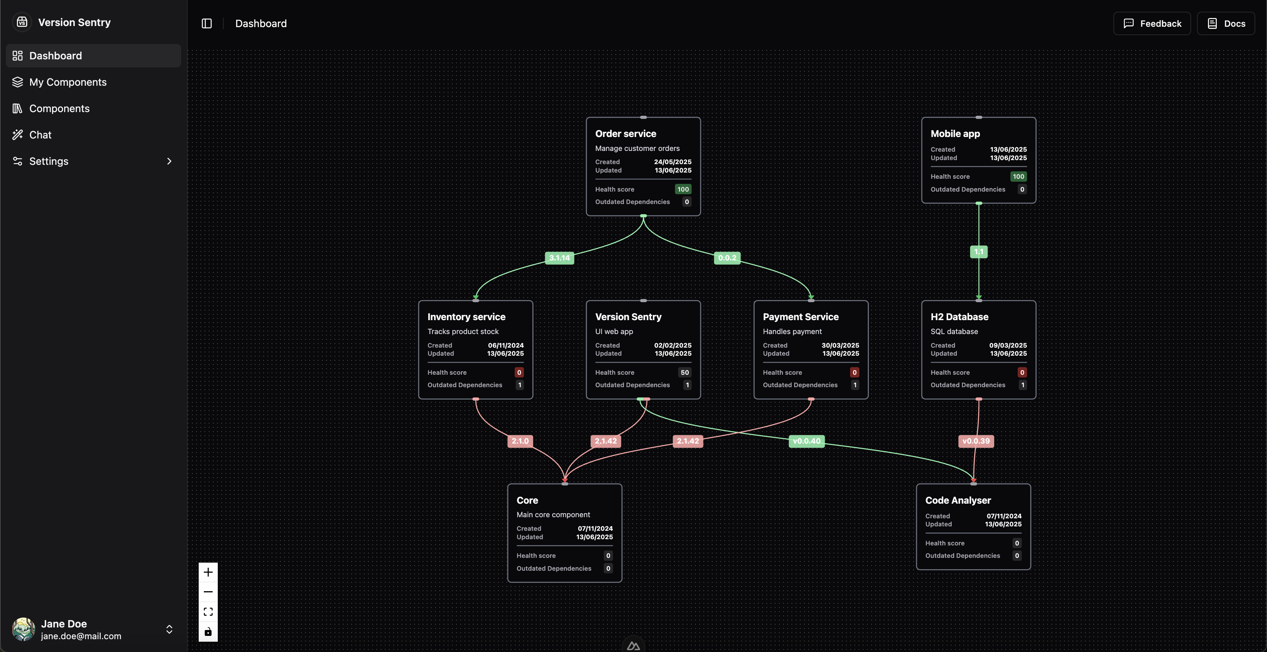1267x652 pixels.
Task: Zoom in with the plus control
Action: click(208, 572)
